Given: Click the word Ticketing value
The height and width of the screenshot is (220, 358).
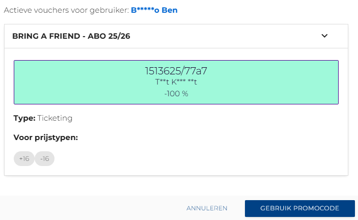Looking at the screenshot, I should coord(55,118).
